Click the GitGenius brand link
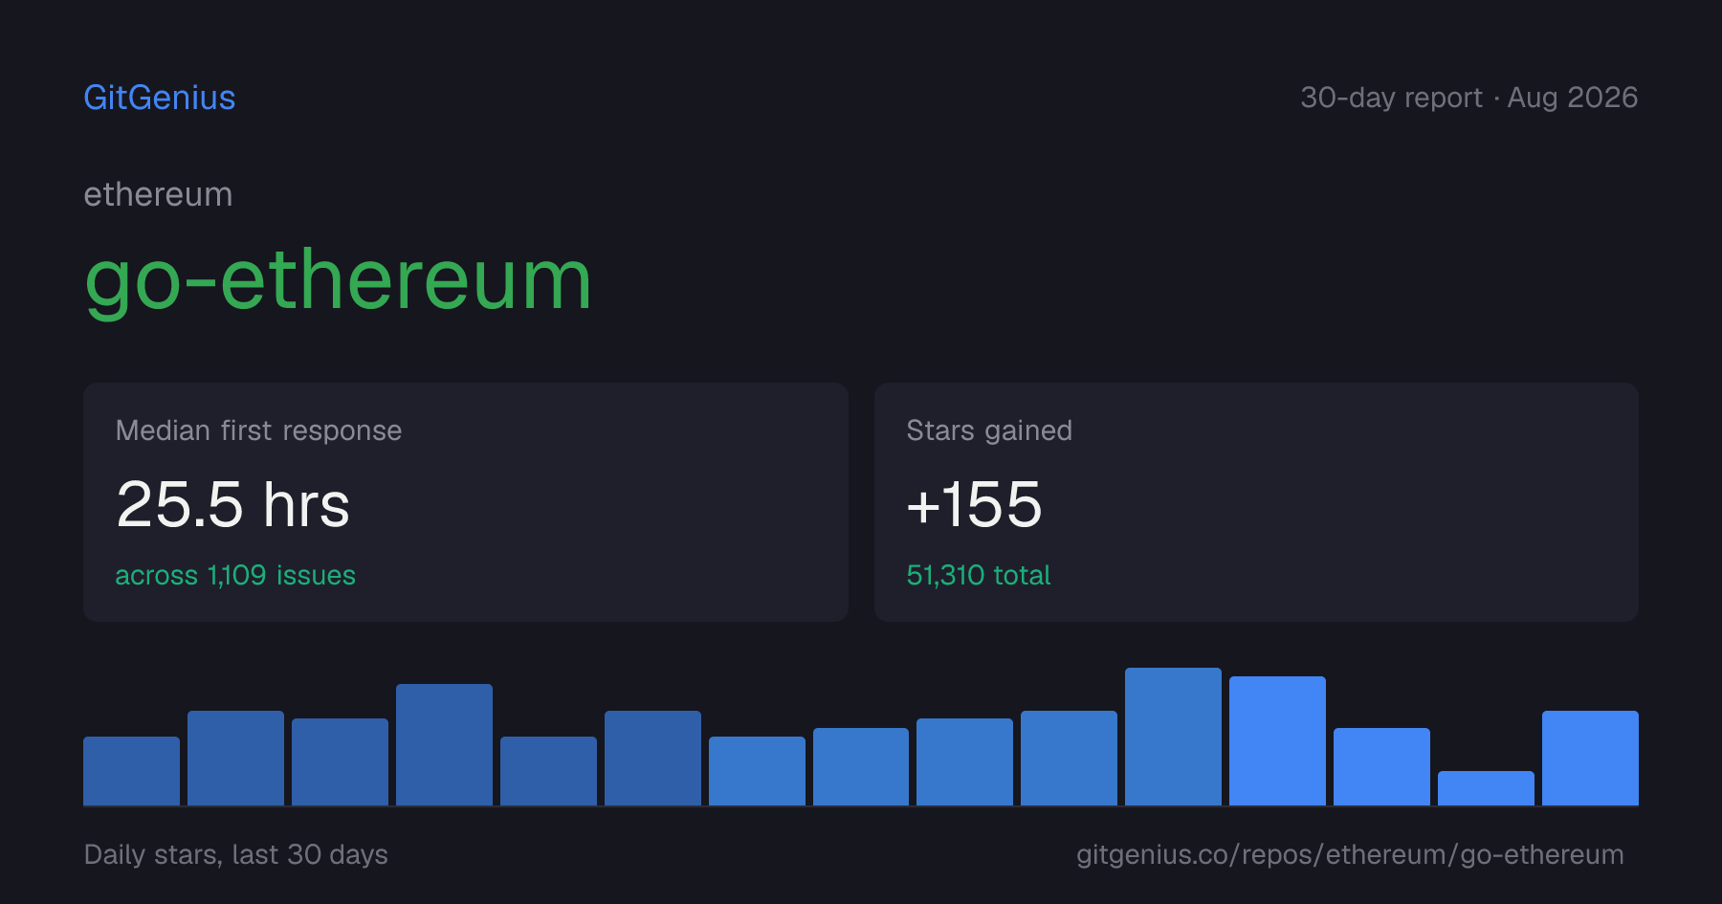 [x=160, y=98]
